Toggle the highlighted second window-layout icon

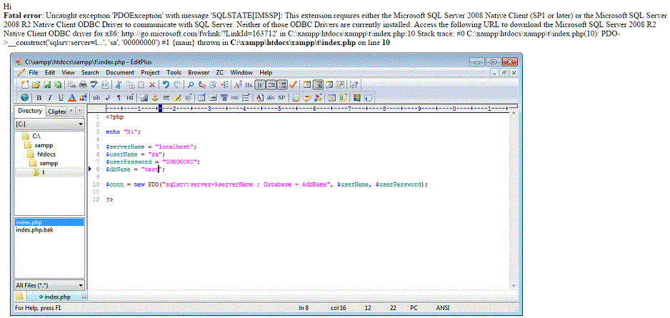318,84
